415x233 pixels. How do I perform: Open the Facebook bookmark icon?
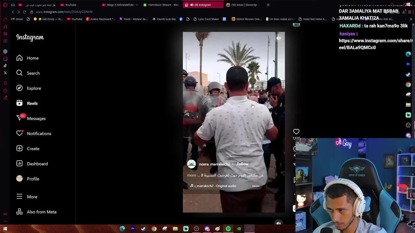click(181, 19)
